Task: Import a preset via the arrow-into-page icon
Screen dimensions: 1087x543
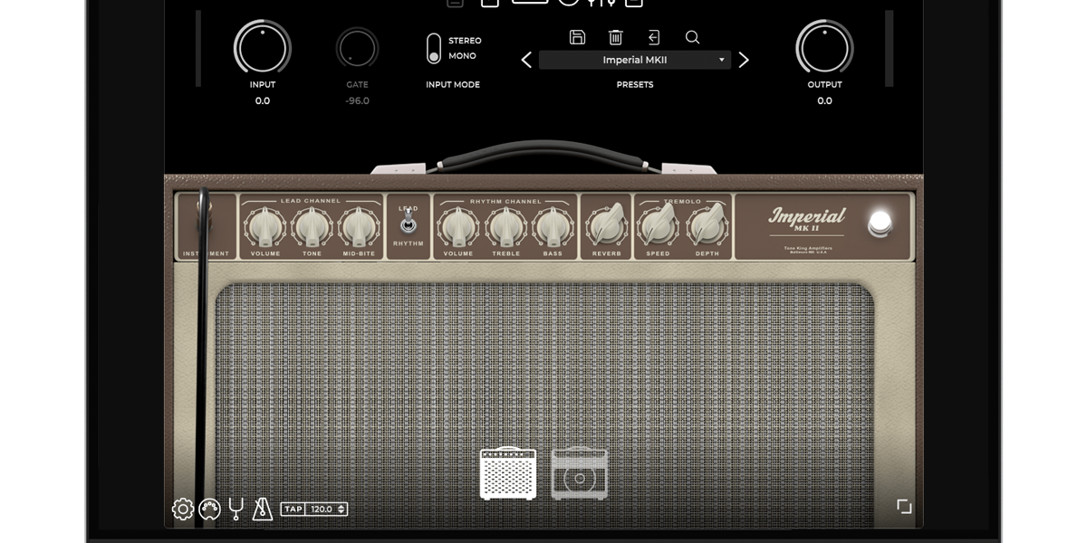Action: pos(654,37)
